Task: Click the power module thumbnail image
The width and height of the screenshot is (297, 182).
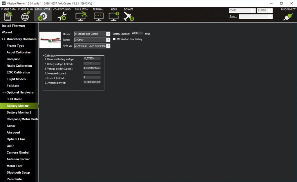Action: click(x=50, y=40)
